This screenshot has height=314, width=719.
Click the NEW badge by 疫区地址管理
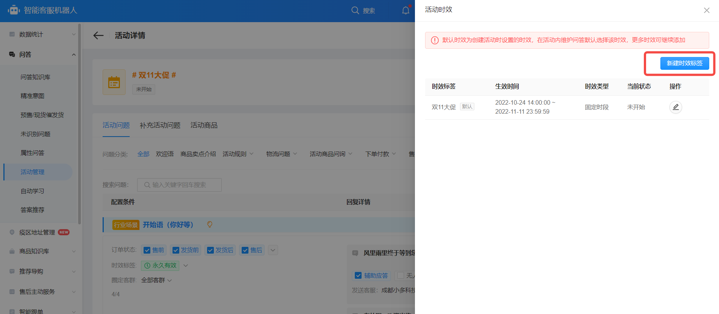(64, 232)
